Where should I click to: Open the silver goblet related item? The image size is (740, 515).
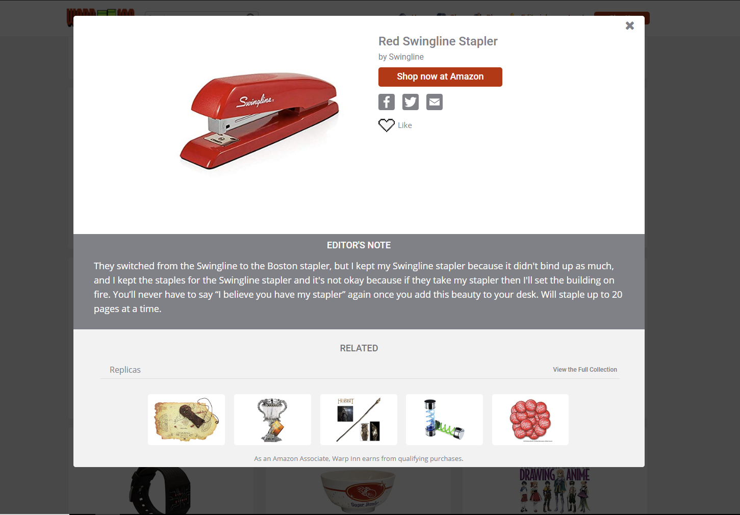click(272, 420)
